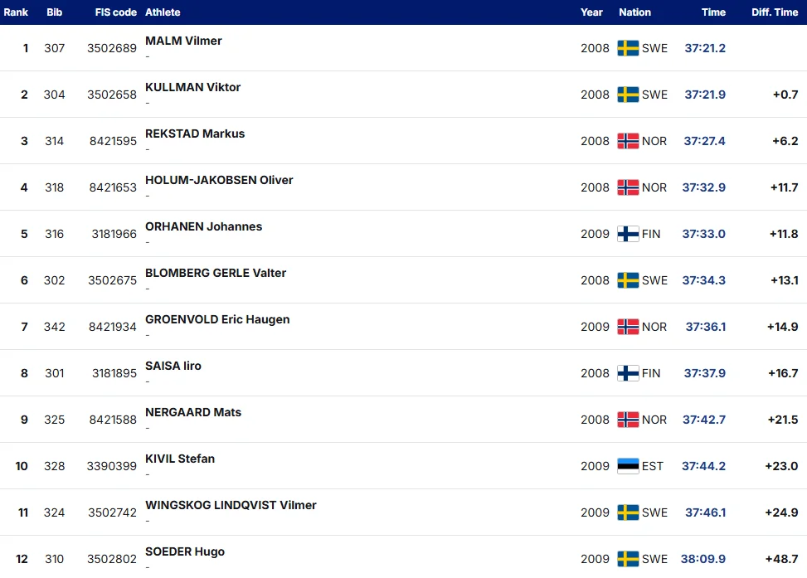Click FIS code 3390399
Screen dimensions: 807x578
112,466
